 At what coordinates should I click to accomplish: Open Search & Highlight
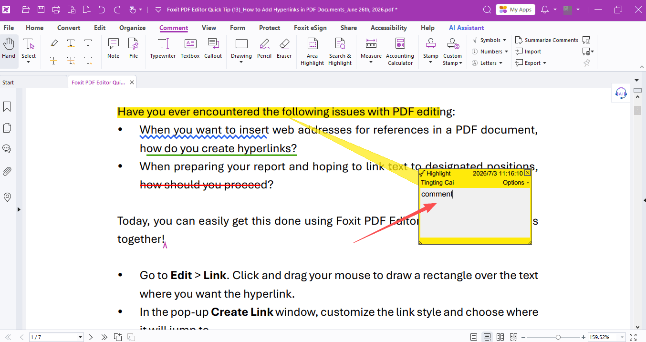pyautogui.click(x=340, y=52)
